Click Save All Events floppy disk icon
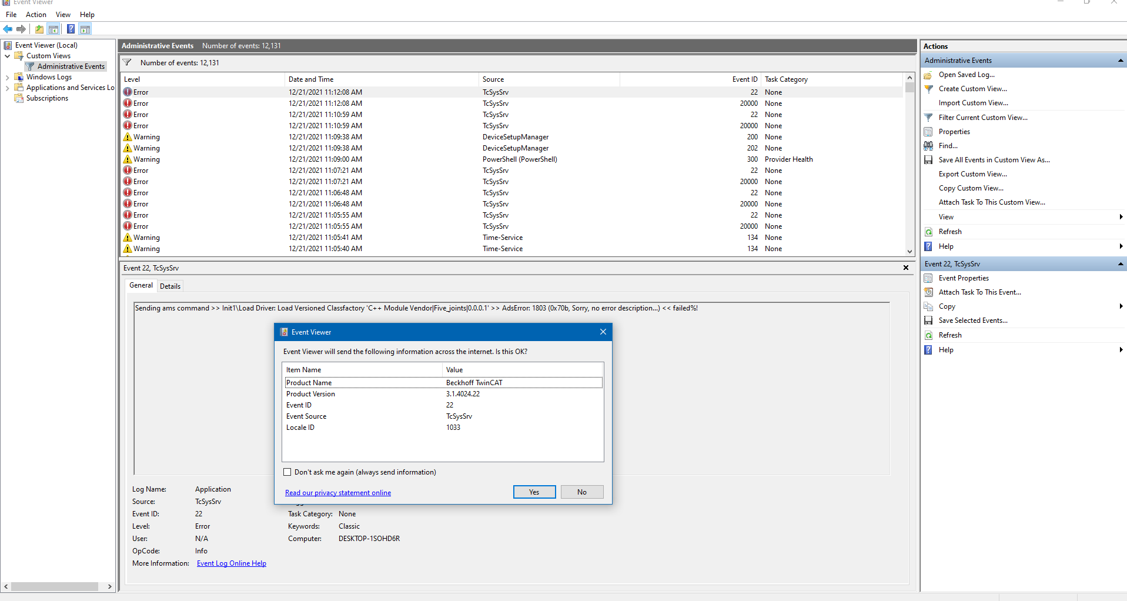The height and width of the screenshot is (601, 1127). 928,160
